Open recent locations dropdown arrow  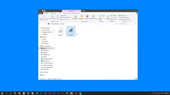[45, 24]
